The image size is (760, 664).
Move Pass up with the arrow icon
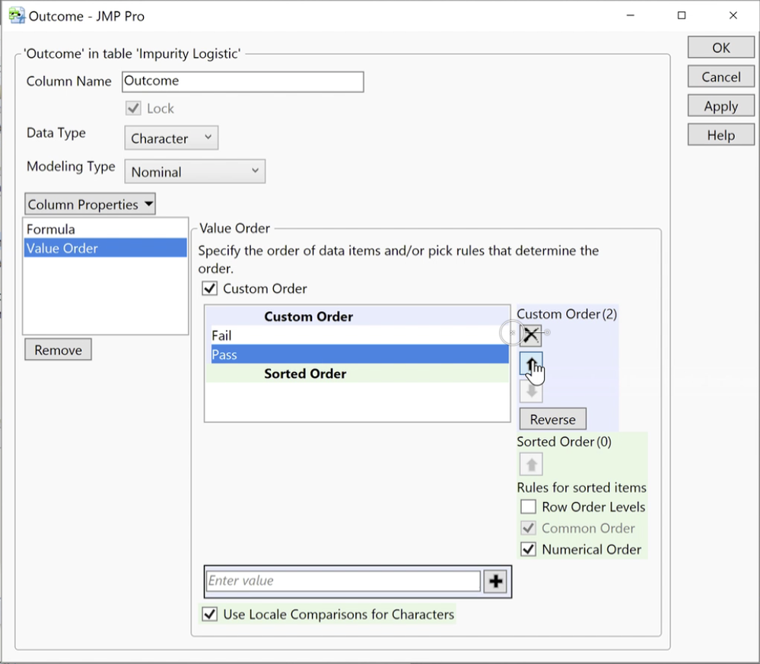[x=531, y=364]
